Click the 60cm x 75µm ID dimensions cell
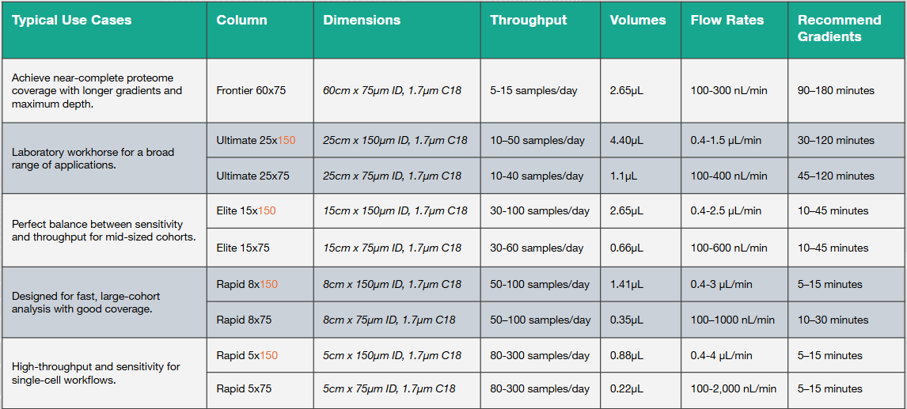This screenshot has height=409, width=907. point(392,90)
